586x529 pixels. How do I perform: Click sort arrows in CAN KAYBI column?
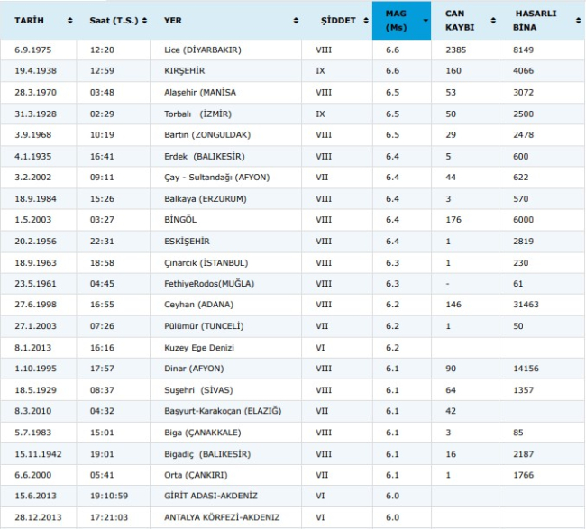(492, 20)
